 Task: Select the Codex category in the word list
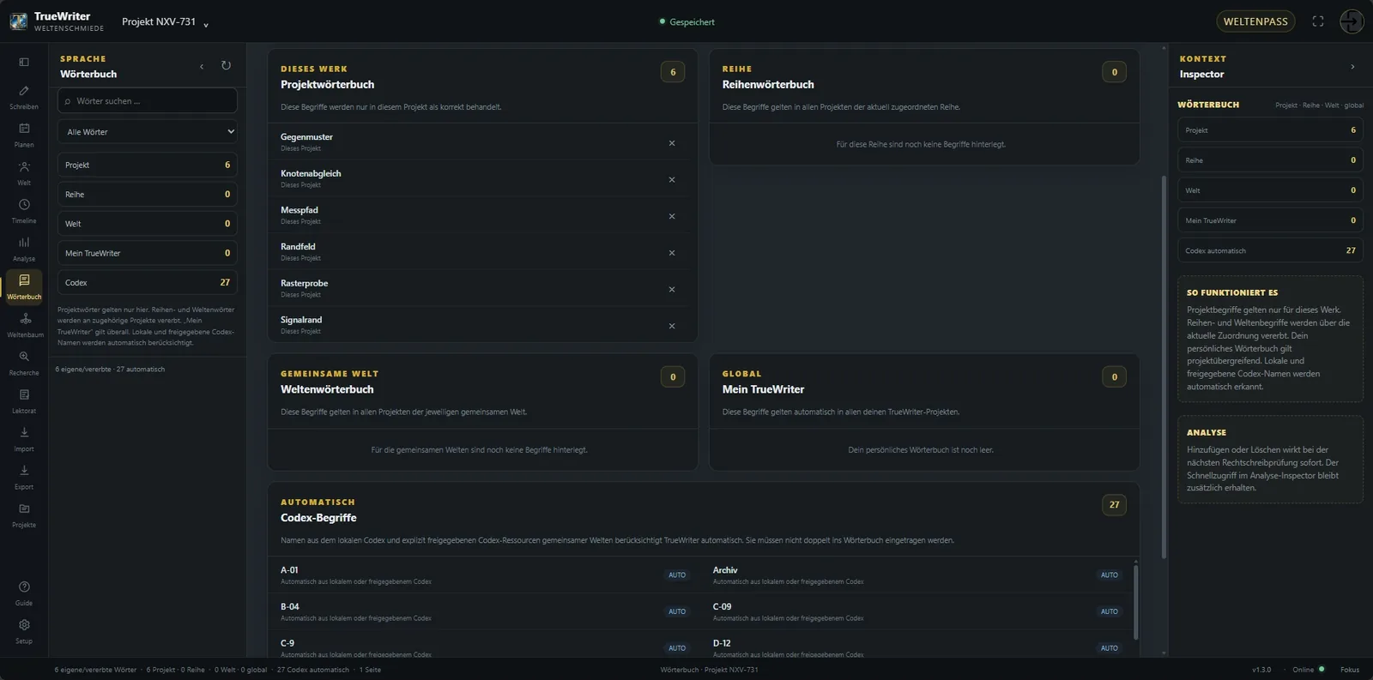point(148,282)
